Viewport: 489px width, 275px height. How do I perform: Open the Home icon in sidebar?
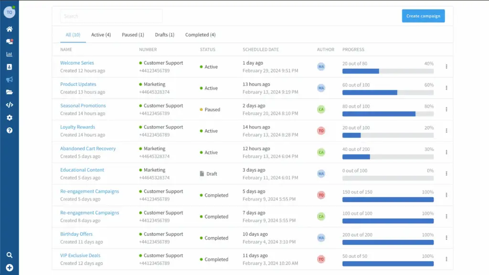[x=9, y=29]
